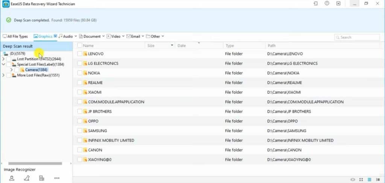Select the (D:)(5579) tree root
Screen dimensions: 385x183
[x=17, y=53]
